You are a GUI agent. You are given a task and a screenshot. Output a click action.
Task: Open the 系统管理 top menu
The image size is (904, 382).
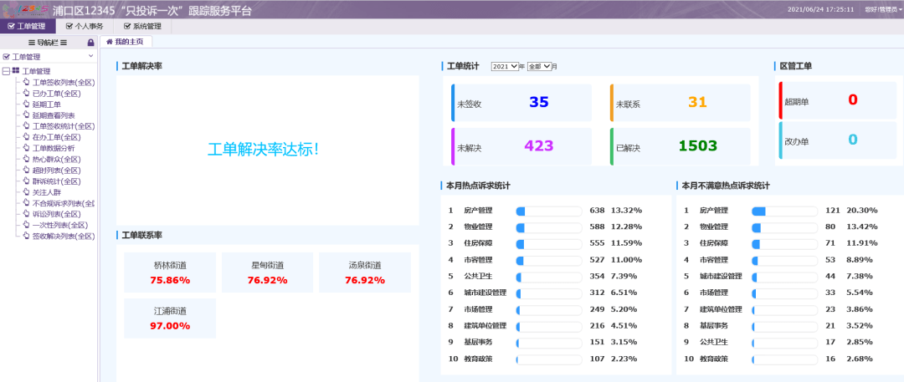(x=142, y=26)
